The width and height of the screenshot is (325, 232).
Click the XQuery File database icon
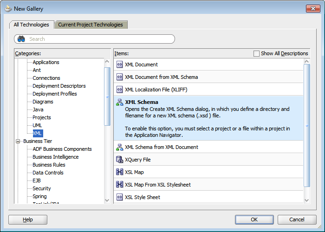[x=120, y=160]
